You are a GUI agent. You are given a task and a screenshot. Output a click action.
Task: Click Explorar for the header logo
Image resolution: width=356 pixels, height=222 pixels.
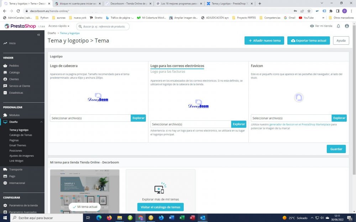tap(138, 118)
